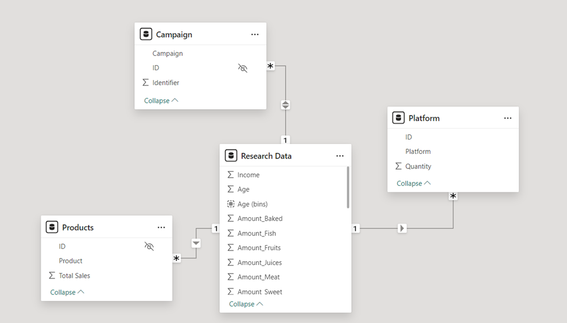
Task: Click the Research Data field list scrollbar
Action: [x=348, y=187]
